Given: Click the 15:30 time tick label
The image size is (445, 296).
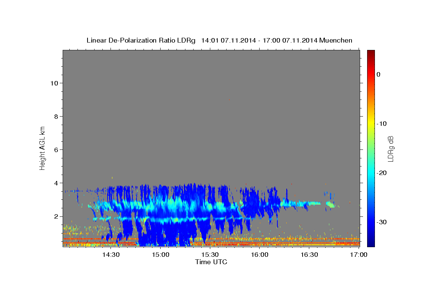Looking at the screenshot, I should 210,255.
